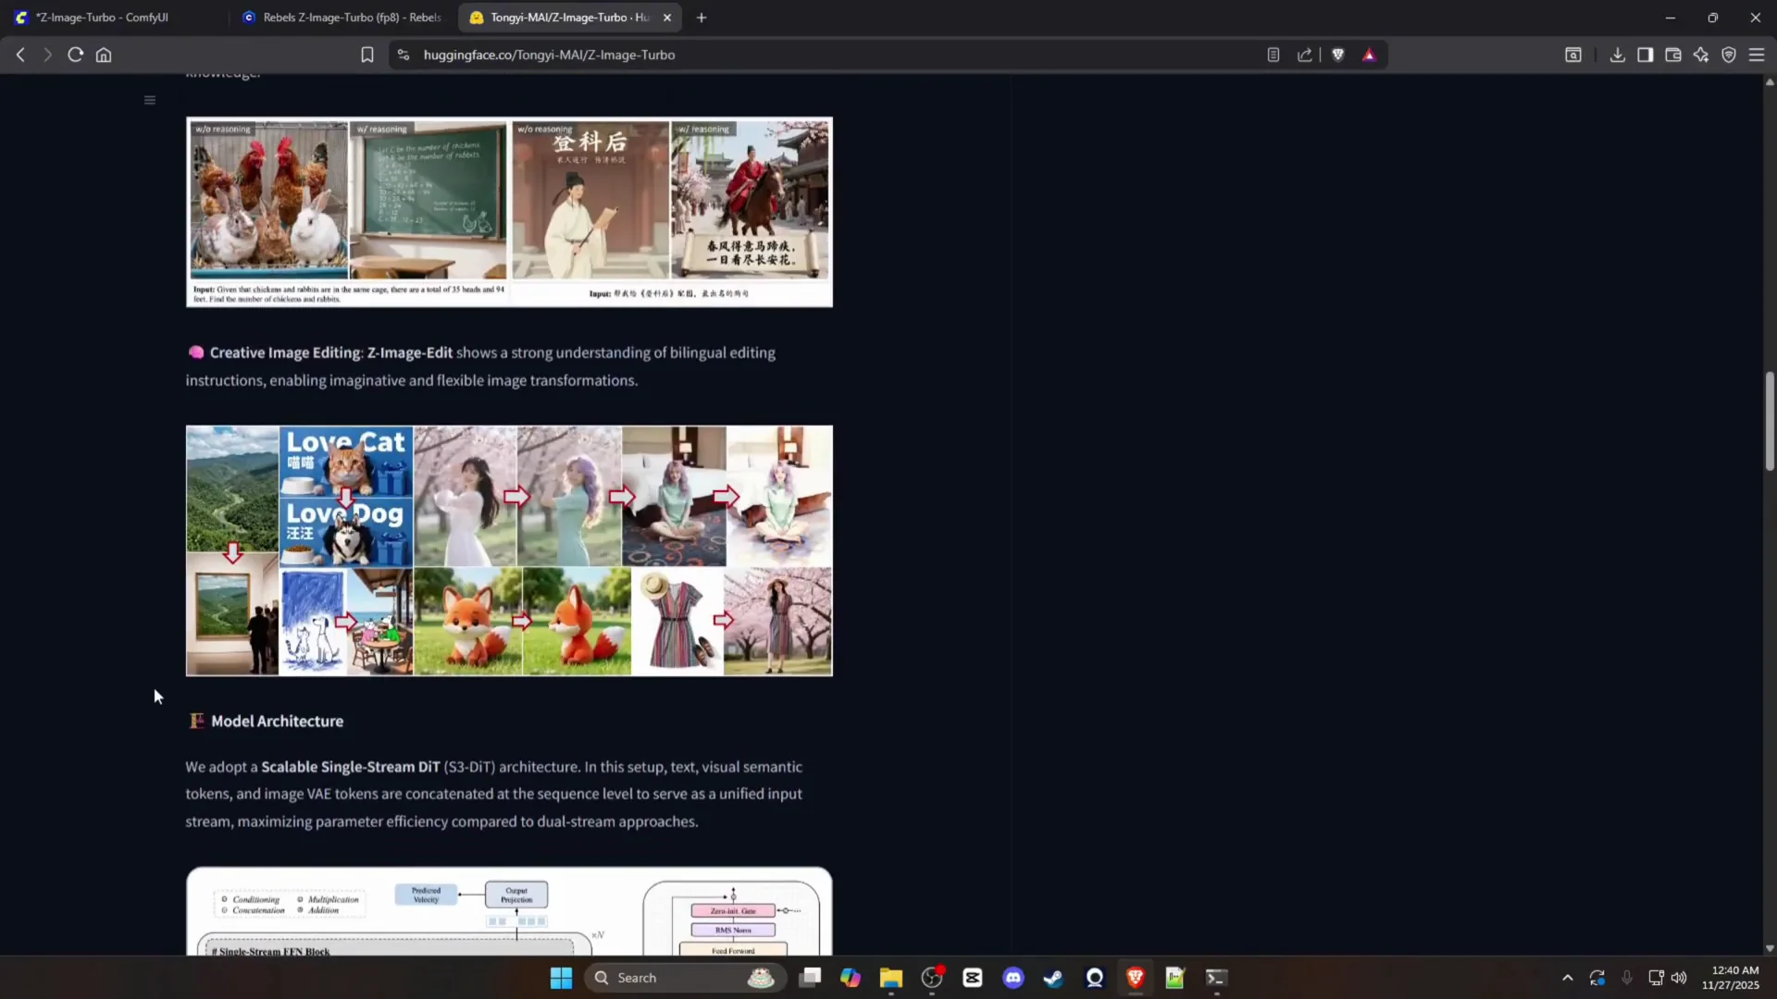The height and width of the screenshot is (999, 1777).
Task: Toggle the browser sidebar panel
Action: [x=1645, y=55]
